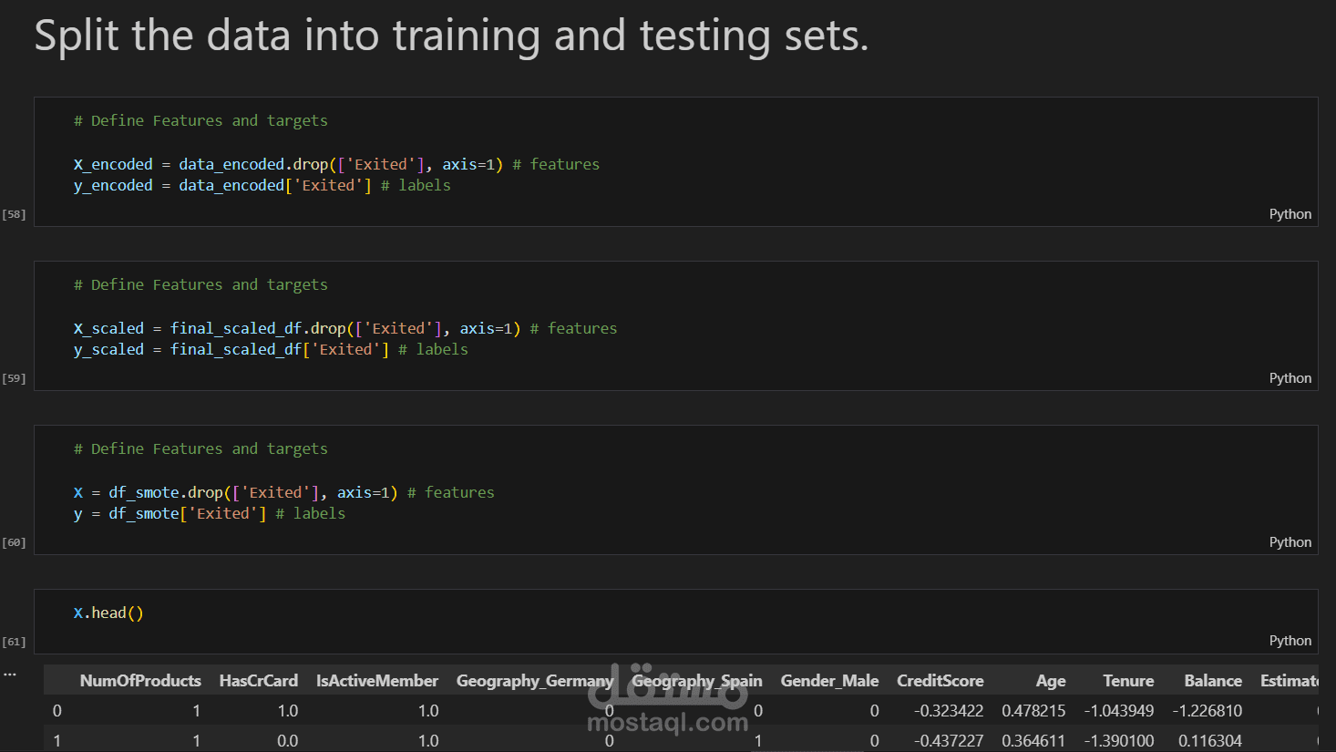Select the 'Split the data' markdown heading
1336x752 pixels.
[451, 36]
